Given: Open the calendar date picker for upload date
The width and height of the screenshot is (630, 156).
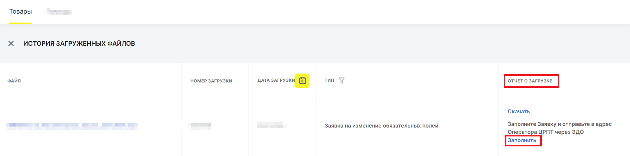Looking at the screenshot, I should click(303, 80).
